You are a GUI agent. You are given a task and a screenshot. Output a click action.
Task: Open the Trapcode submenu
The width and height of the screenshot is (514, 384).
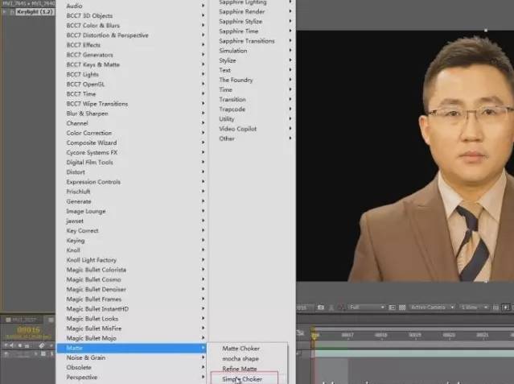[253, 109]
